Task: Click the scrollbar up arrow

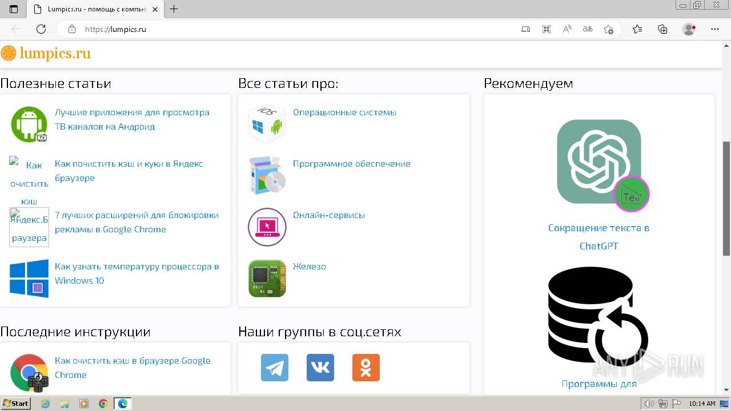Action: coord(726,45)
